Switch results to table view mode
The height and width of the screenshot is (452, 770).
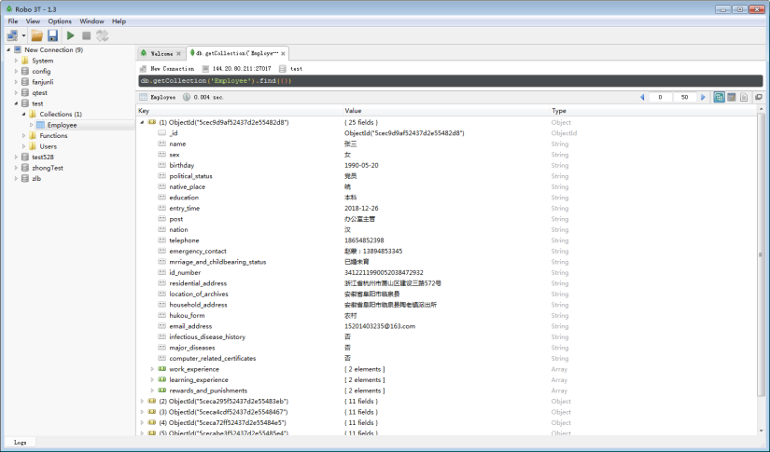point(732,97)
